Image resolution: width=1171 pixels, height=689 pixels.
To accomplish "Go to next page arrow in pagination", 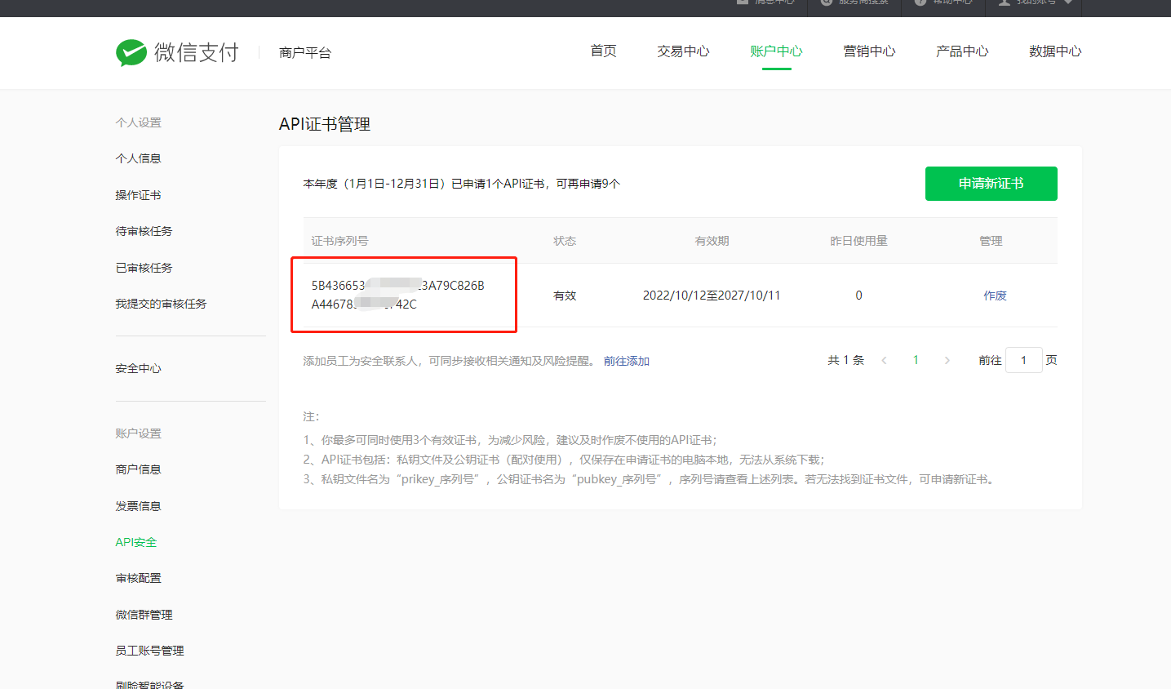I will click(x=947, y=360).
